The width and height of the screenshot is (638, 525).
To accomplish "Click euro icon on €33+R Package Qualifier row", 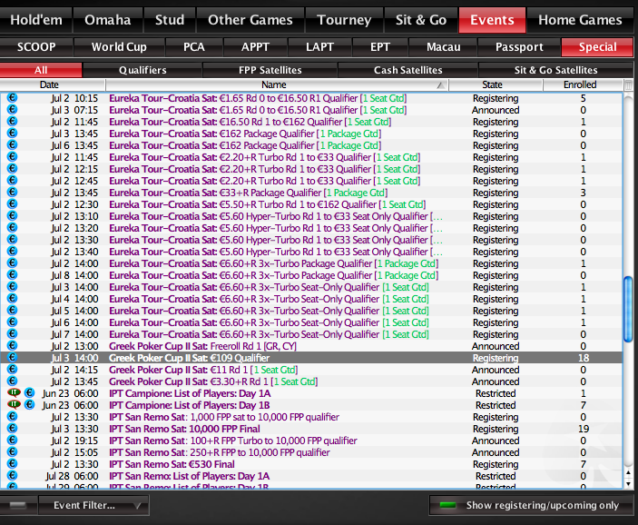I will tap(12, 192).
